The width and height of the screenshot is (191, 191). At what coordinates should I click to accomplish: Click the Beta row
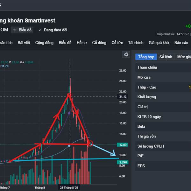pos(163,126)
